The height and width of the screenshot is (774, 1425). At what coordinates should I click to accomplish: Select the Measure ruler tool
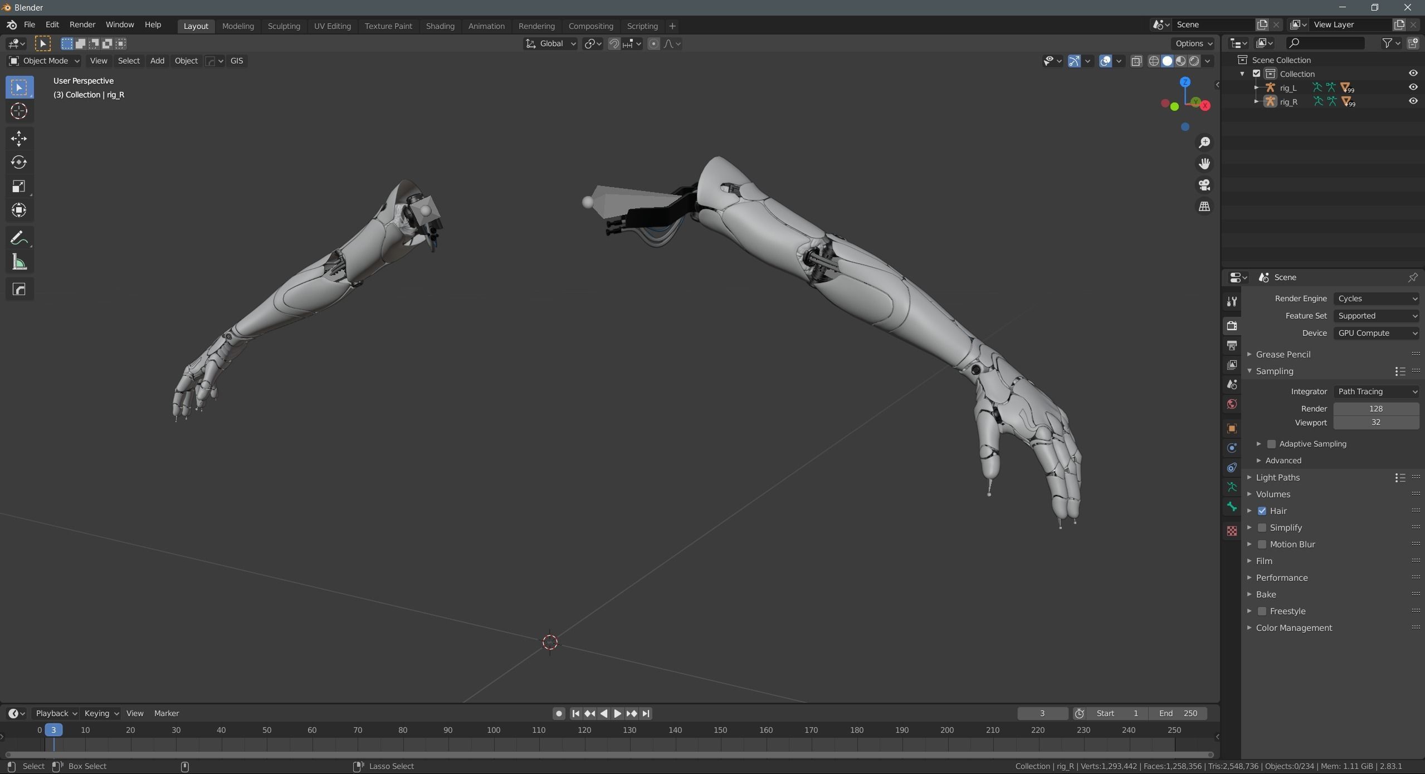click(x=19, y=262)
